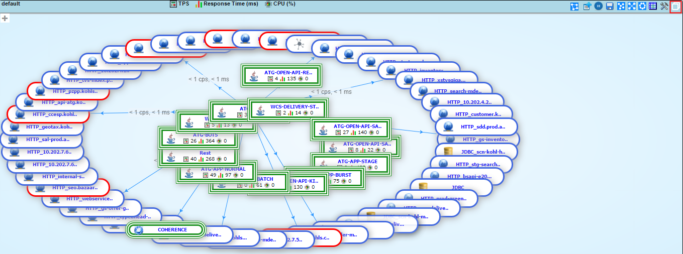Image resolution: width=683 pixels, height=254 pixels.
Task: Click the Java cup icon on ATG-OPEN-API-RE..
Action: 254,75
